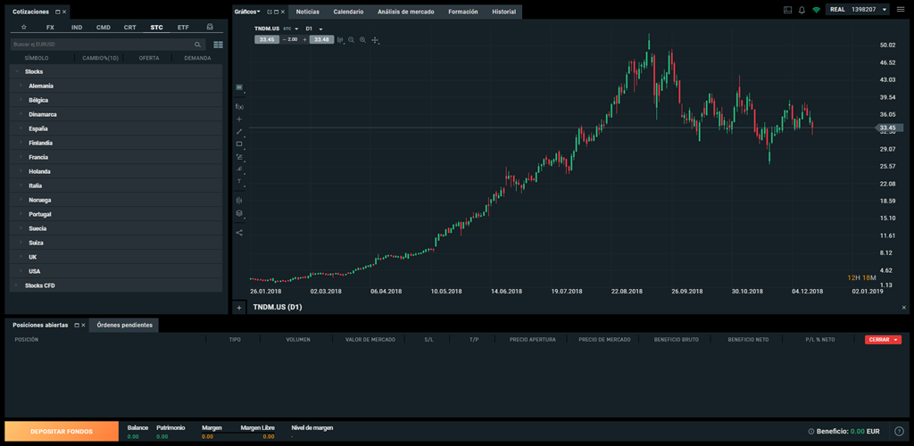The height and width of the screenshot is (446, 914).
Task: Select the rectangle shape drawing tool
Action: click(x=239, y=144)
